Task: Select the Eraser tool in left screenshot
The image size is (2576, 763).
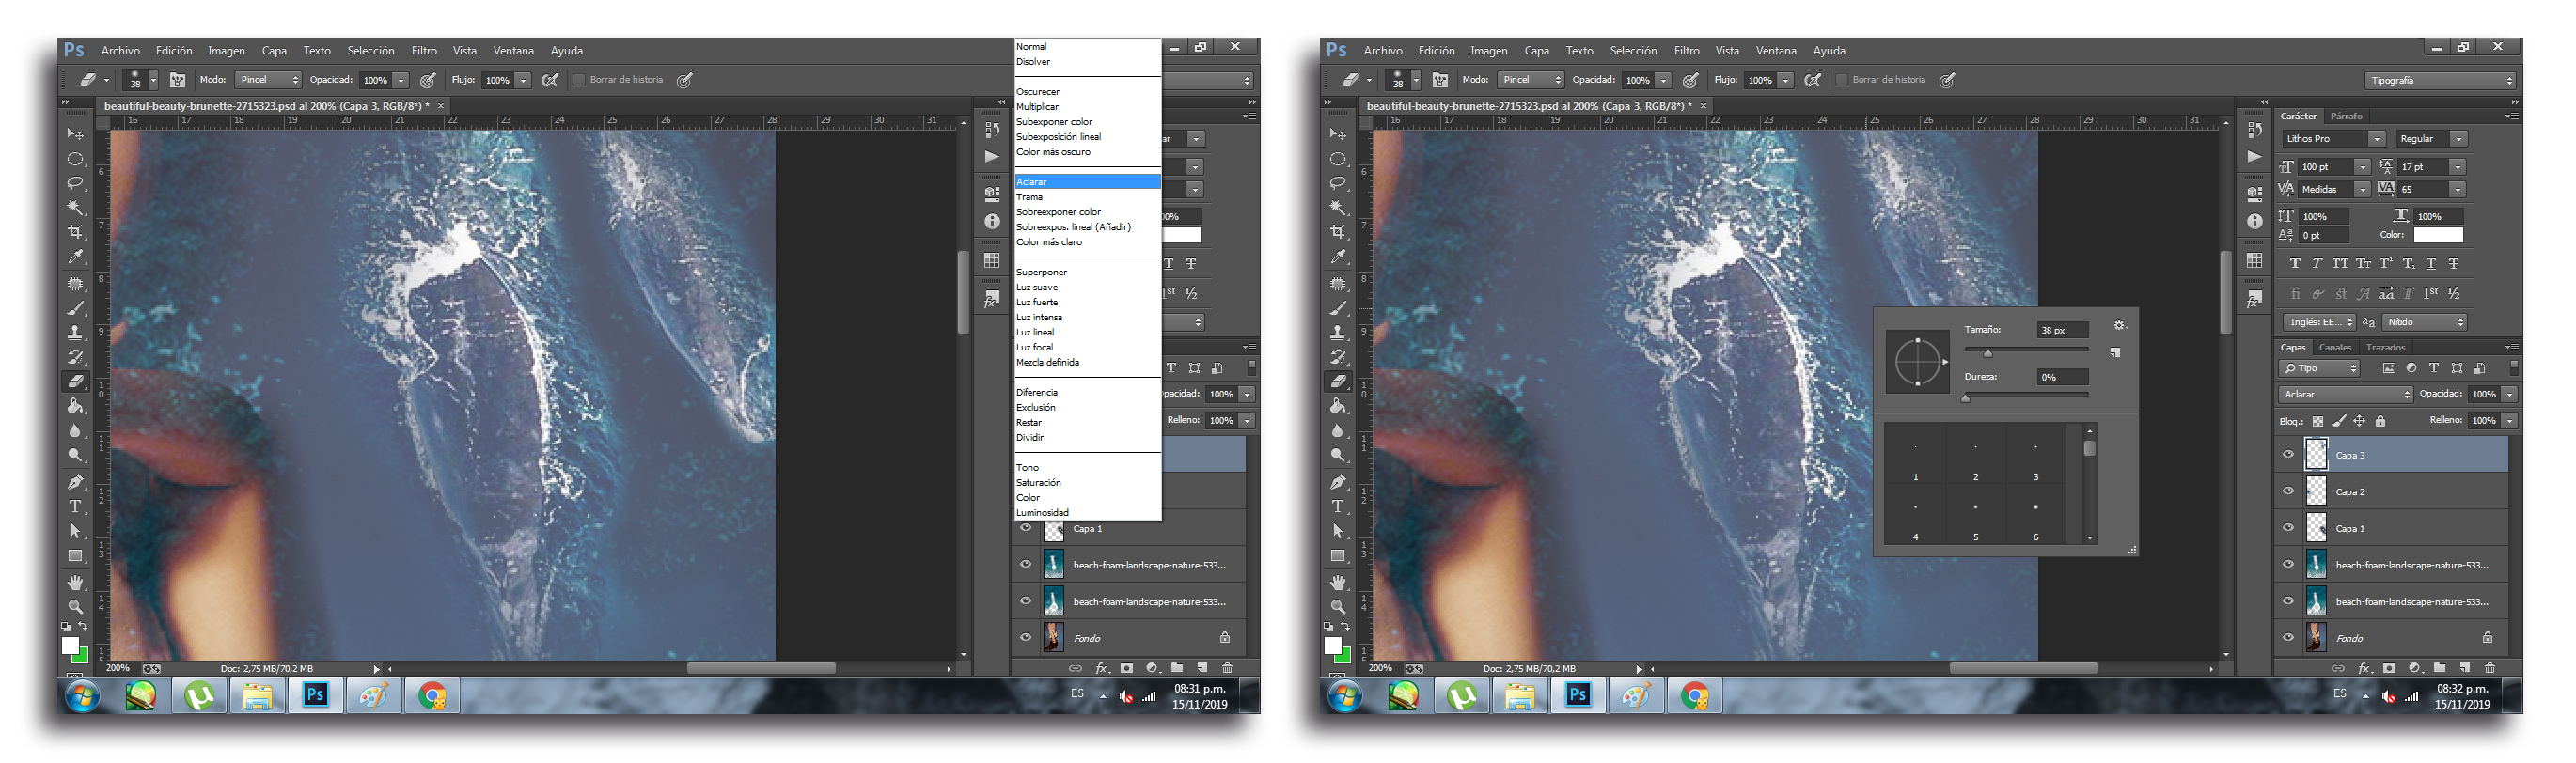Action: click(x=75, y=381)
